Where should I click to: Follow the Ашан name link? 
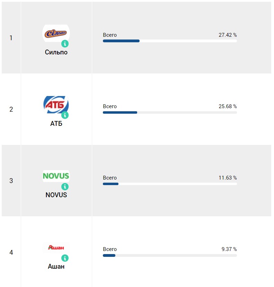tap(56, 267)
